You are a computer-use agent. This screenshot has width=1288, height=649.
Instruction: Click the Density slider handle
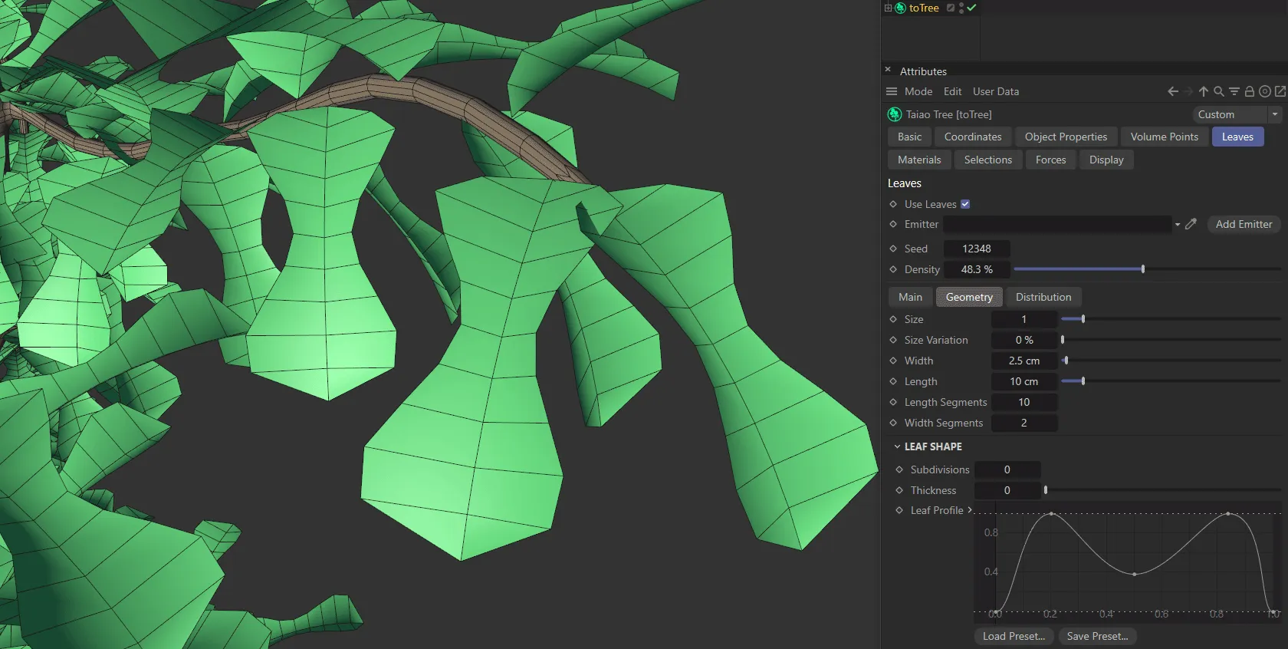(x=1142, y=269)
